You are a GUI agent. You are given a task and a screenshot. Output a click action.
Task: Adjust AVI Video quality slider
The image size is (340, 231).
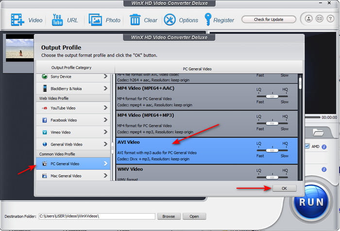click(272, 150)
